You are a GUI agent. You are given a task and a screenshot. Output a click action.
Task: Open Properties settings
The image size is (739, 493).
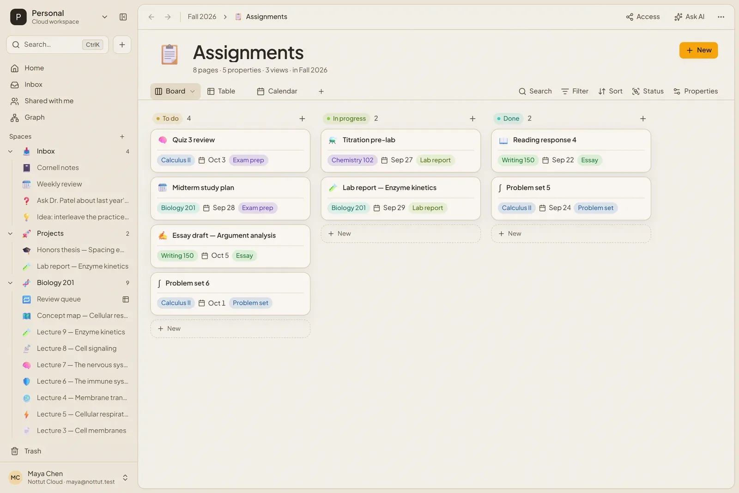point(696,91)
